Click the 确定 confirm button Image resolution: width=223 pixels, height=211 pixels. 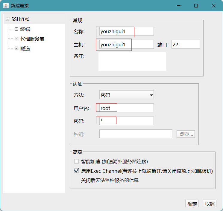click(x=192, y=204)
